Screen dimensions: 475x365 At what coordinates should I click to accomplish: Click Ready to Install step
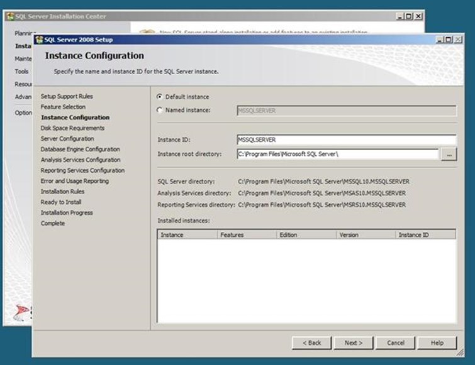(x=61, y=202)
